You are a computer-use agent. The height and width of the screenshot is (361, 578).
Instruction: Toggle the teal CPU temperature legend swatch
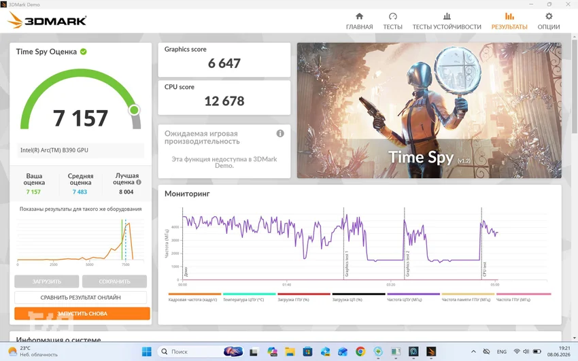point(249,294)
